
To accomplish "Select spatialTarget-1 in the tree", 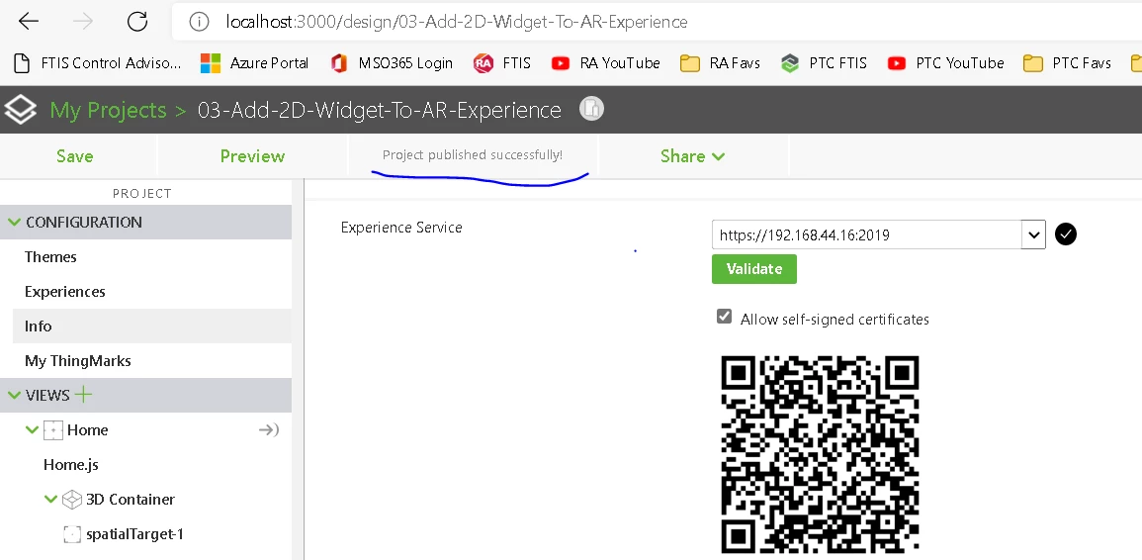I will (x=134, y=534).
